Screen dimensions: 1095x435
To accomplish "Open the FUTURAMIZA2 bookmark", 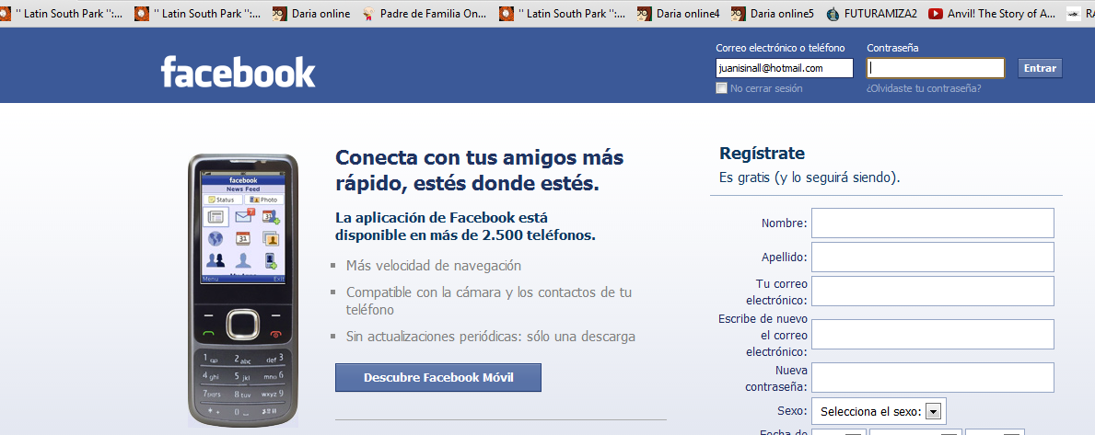I will pyautogui.click(x=871, y=13).
